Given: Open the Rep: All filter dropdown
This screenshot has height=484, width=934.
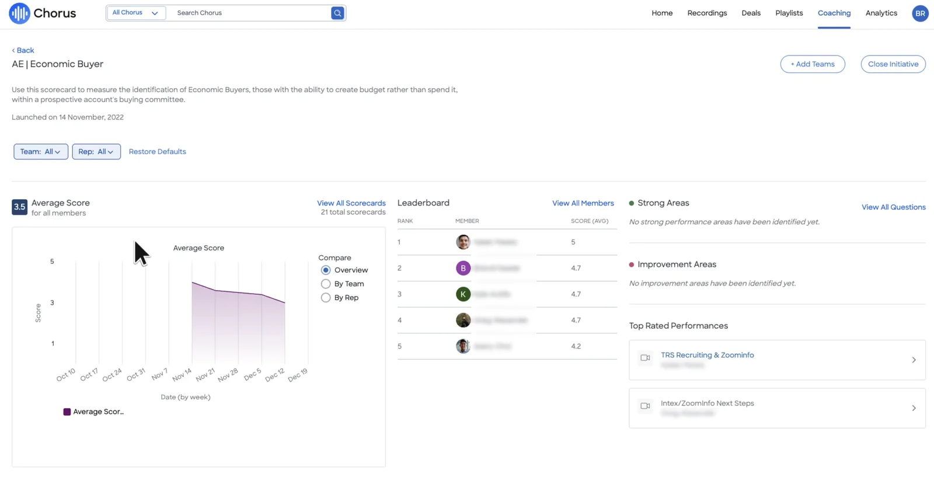Looking at the screenshot, I should coord(96,152).
